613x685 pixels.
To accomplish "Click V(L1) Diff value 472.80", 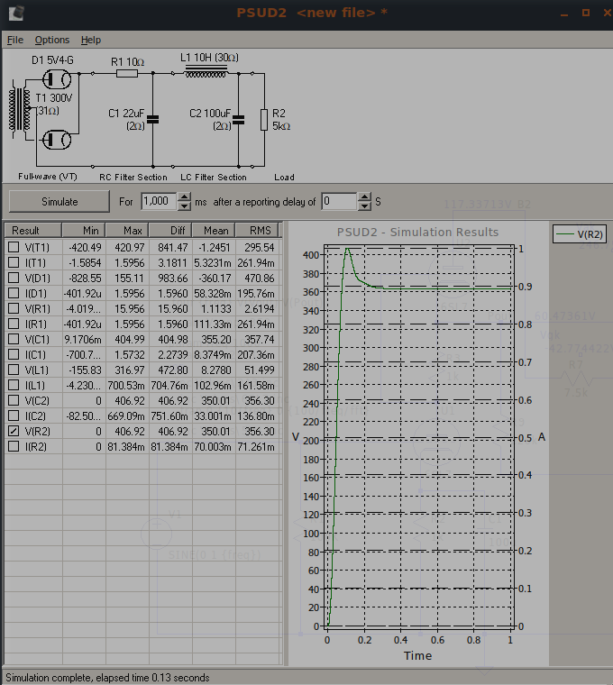I will click(x=170, y=370).
